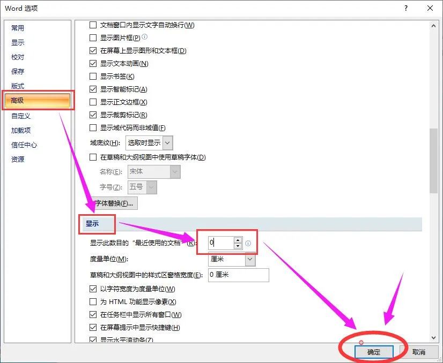The width and height of the screenshot is (443, 363).
Task: Click the style area width field showing 0 厘米
Action: click(x=239, y=275)
